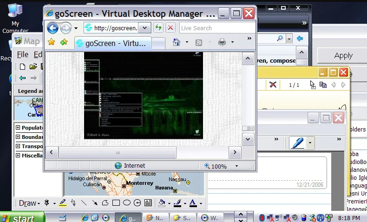Open the Draw menu in drawing toolbar
Screen dimensions: 367x222
click(29, 203)
